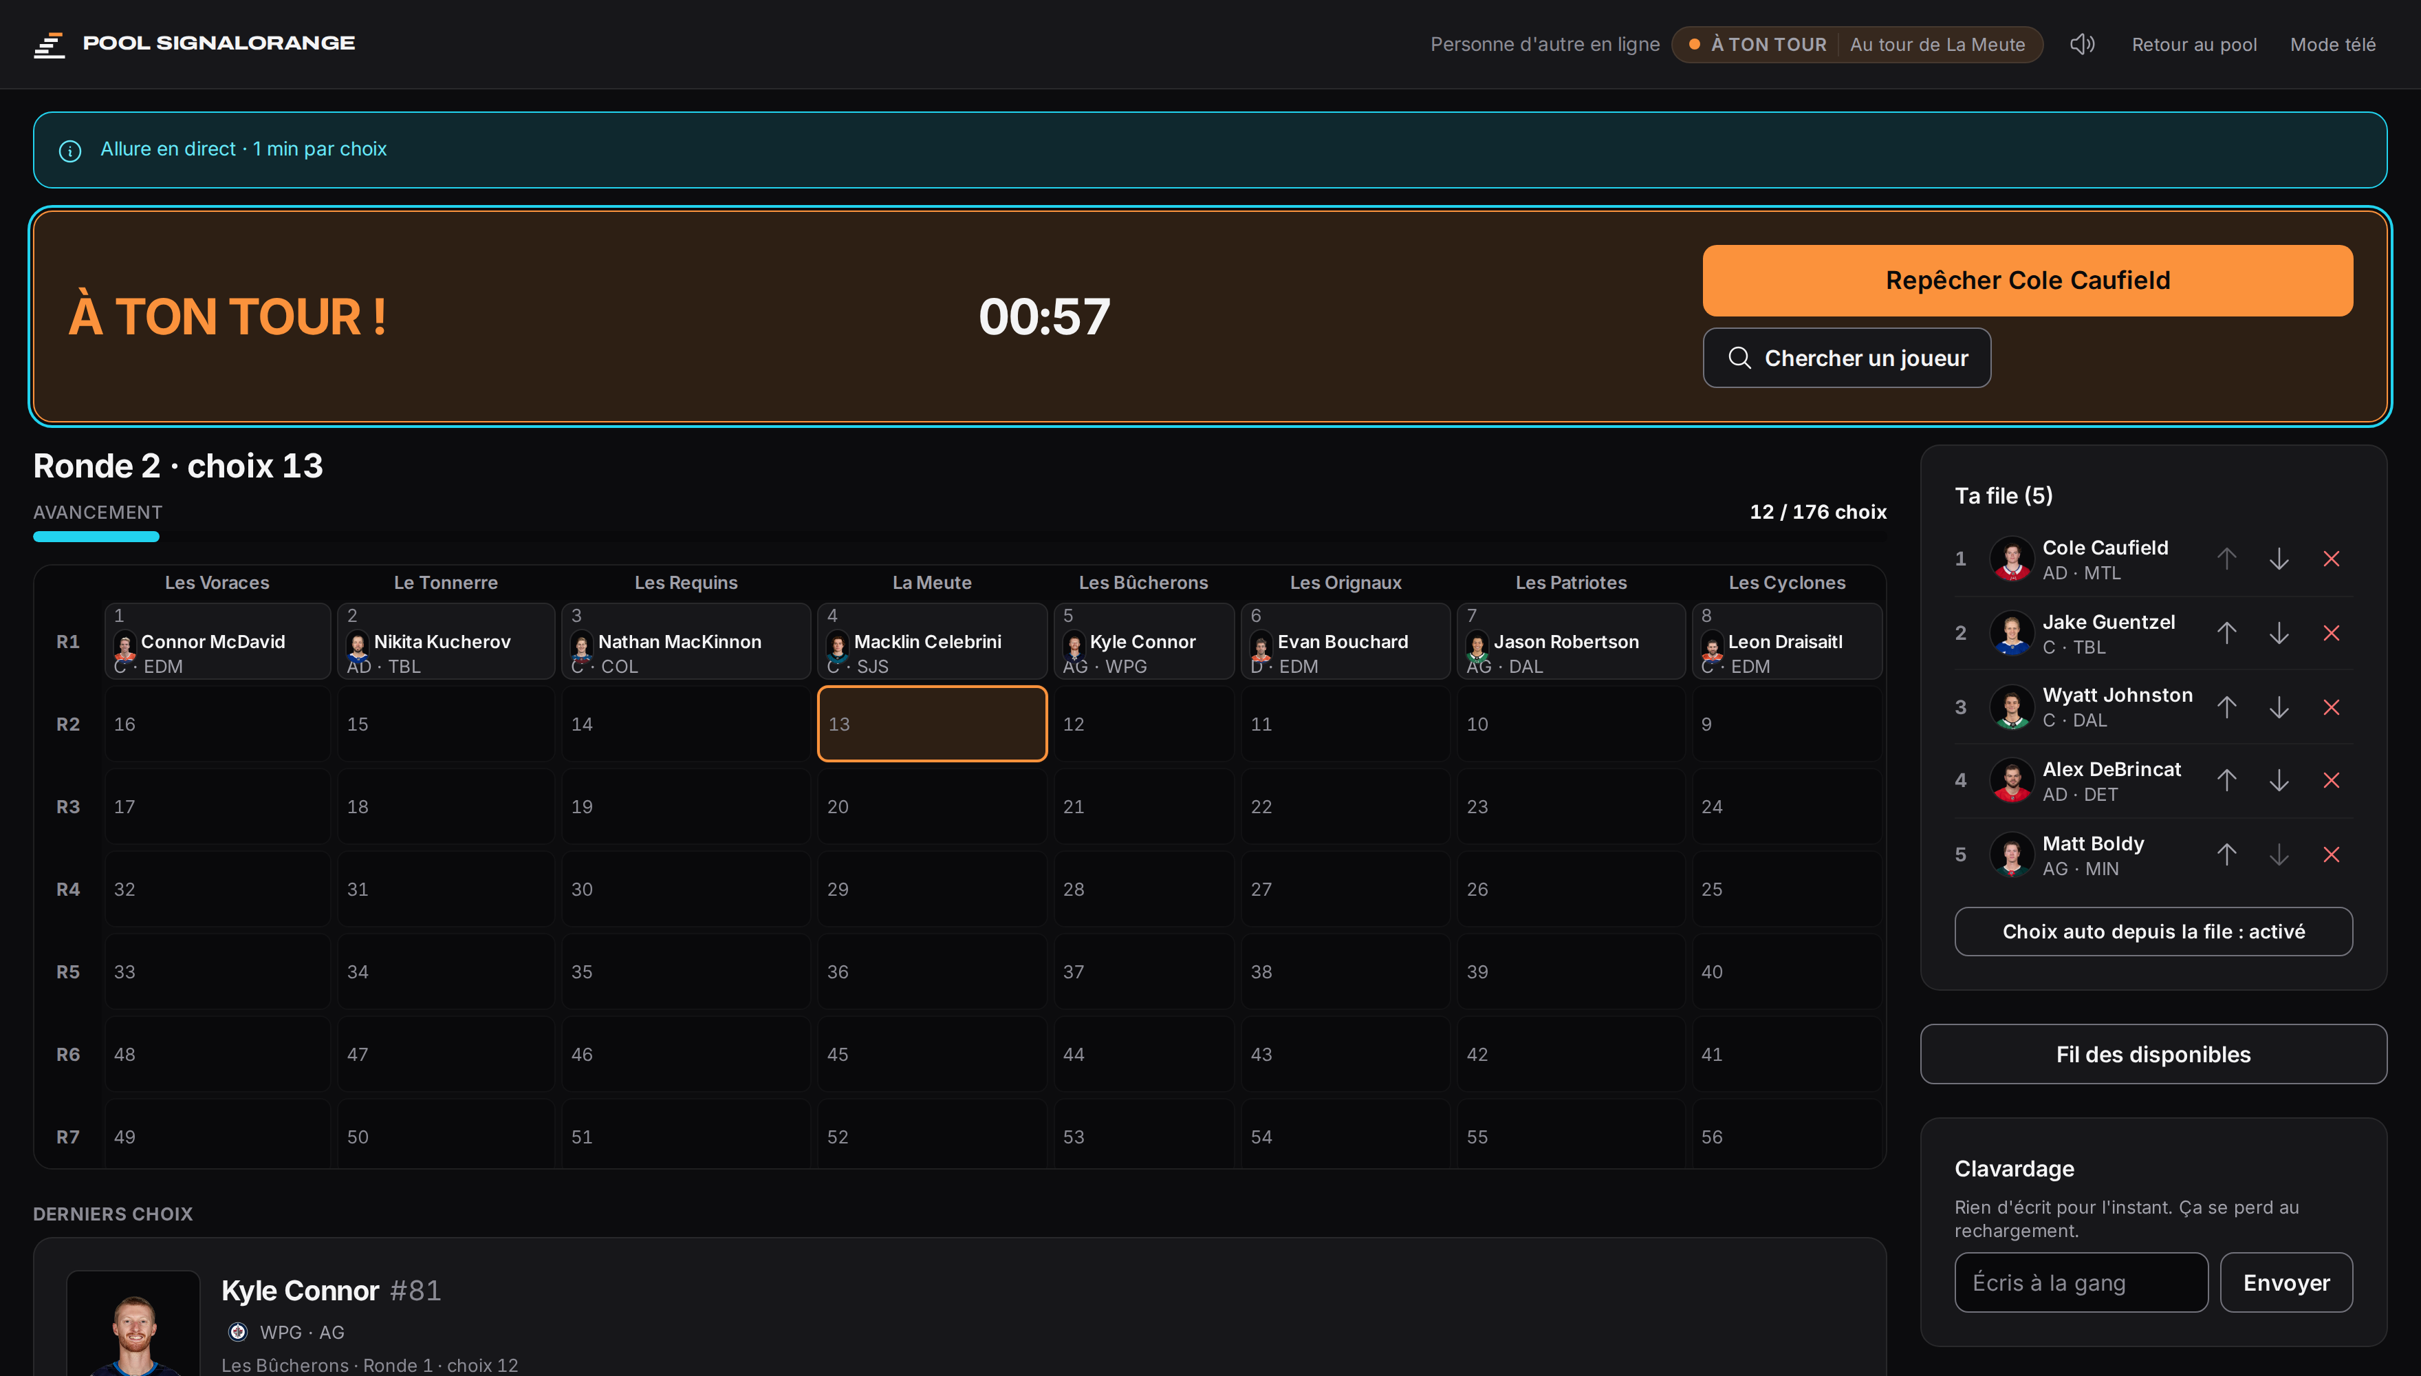Move Matt Boldy up in queue
This screenshot has width=2421, height=1376.
(x=2226, y=854)
